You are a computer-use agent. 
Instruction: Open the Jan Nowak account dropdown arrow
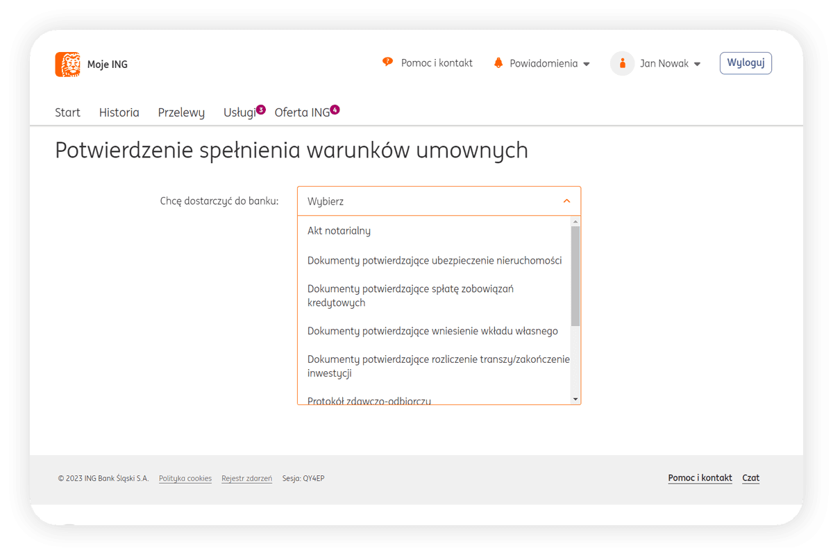pyautogui.click(x=697, y=64)
